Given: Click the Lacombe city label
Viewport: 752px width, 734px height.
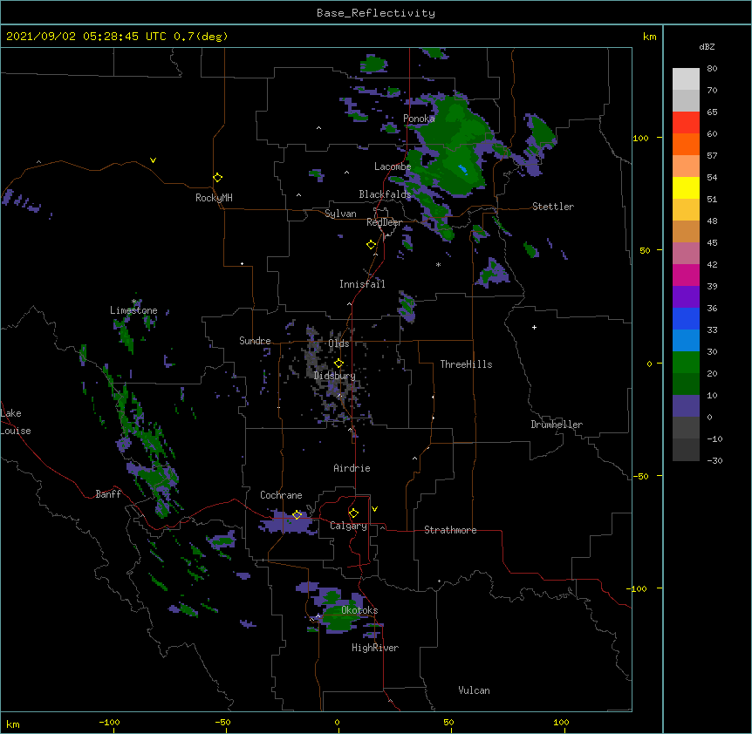Looking at the screenshot, I should tap(393, 167).
